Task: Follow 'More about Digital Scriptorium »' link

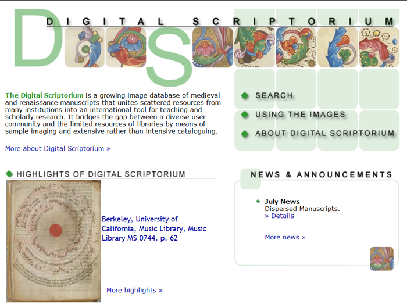Action: click(x=58, y=149)
